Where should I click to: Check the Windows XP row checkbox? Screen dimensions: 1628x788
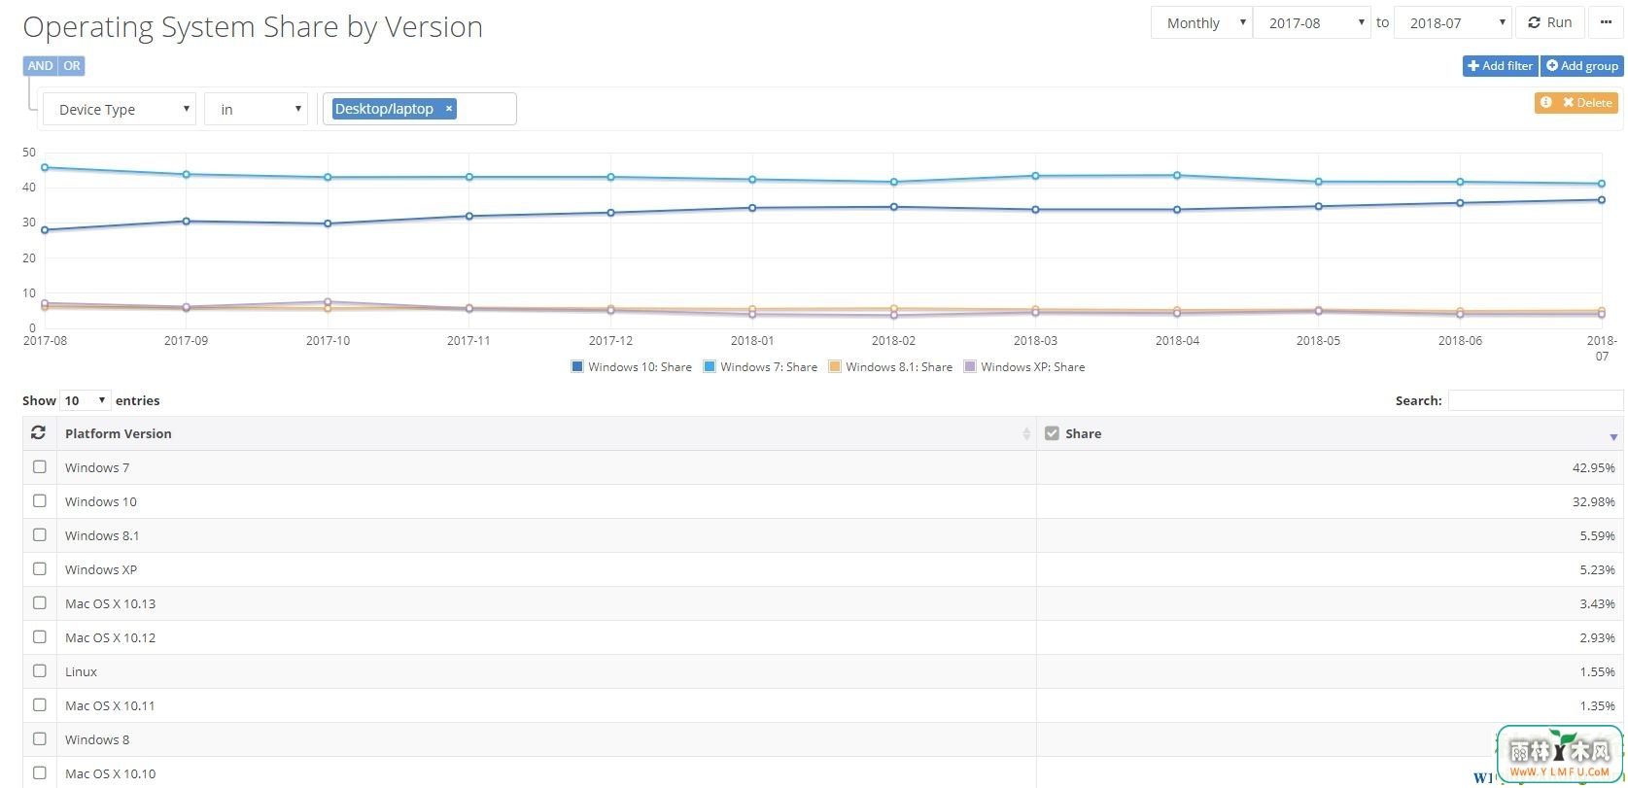coord(40,568)
